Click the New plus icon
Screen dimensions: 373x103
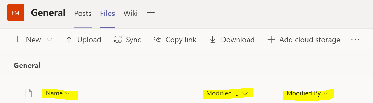(x=18, y=40)
